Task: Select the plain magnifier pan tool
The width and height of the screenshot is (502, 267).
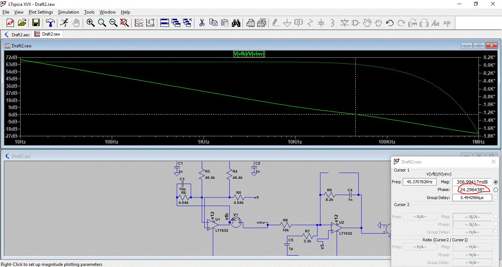Action: tap(102, 23)
